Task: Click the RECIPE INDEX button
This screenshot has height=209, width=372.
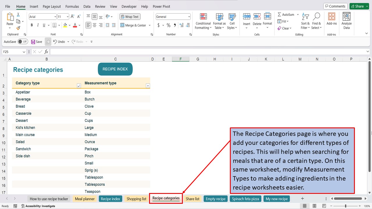Action: [x=115, y=69]
